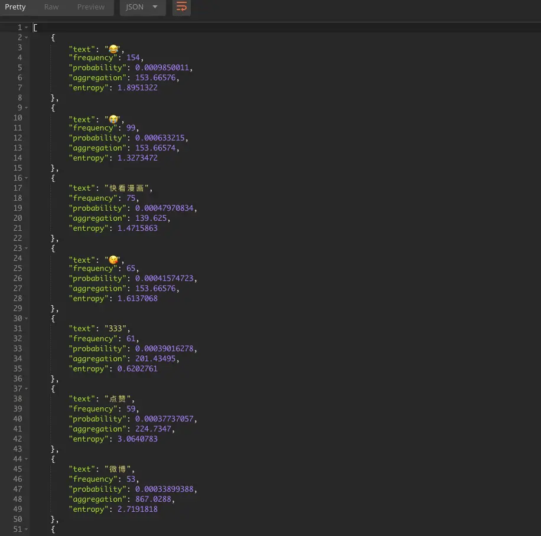The height and width of the screenshot is (536, 541).
Task: Open the JSON format dropdown
Action: coord(142,7)
